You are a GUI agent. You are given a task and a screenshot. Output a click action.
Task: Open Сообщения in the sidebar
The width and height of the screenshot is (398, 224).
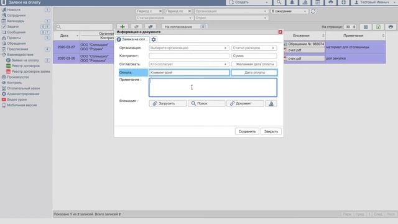[x=16, y=32]
